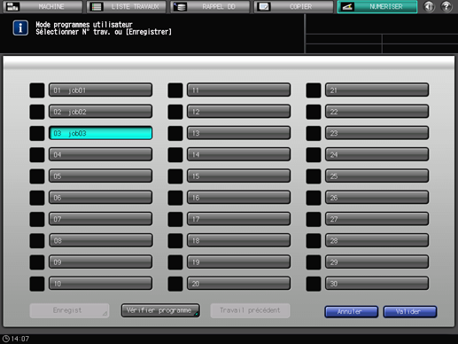Open the LISTE TRAVAUX tab

point(127,6)
